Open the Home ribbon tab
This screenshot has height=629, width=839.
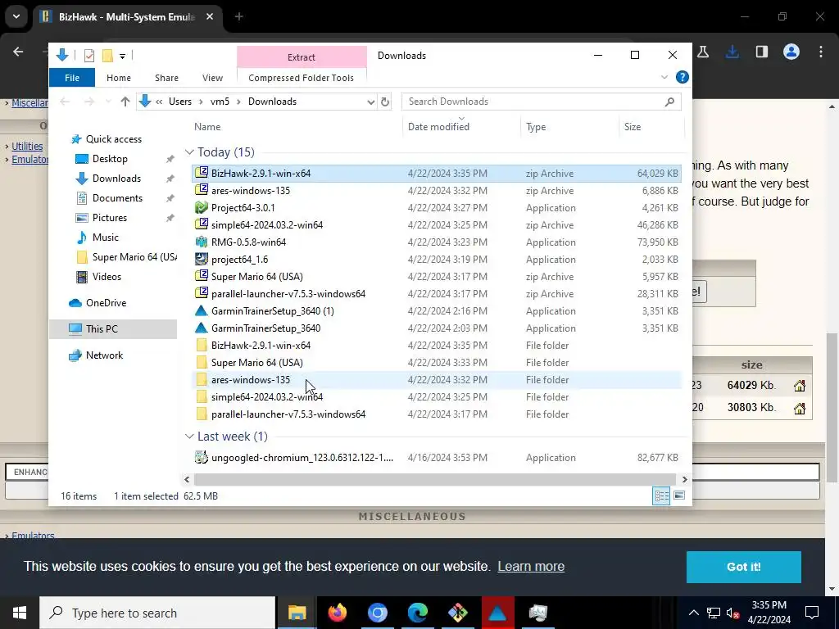pyautogui.click(x=119, y=78)
